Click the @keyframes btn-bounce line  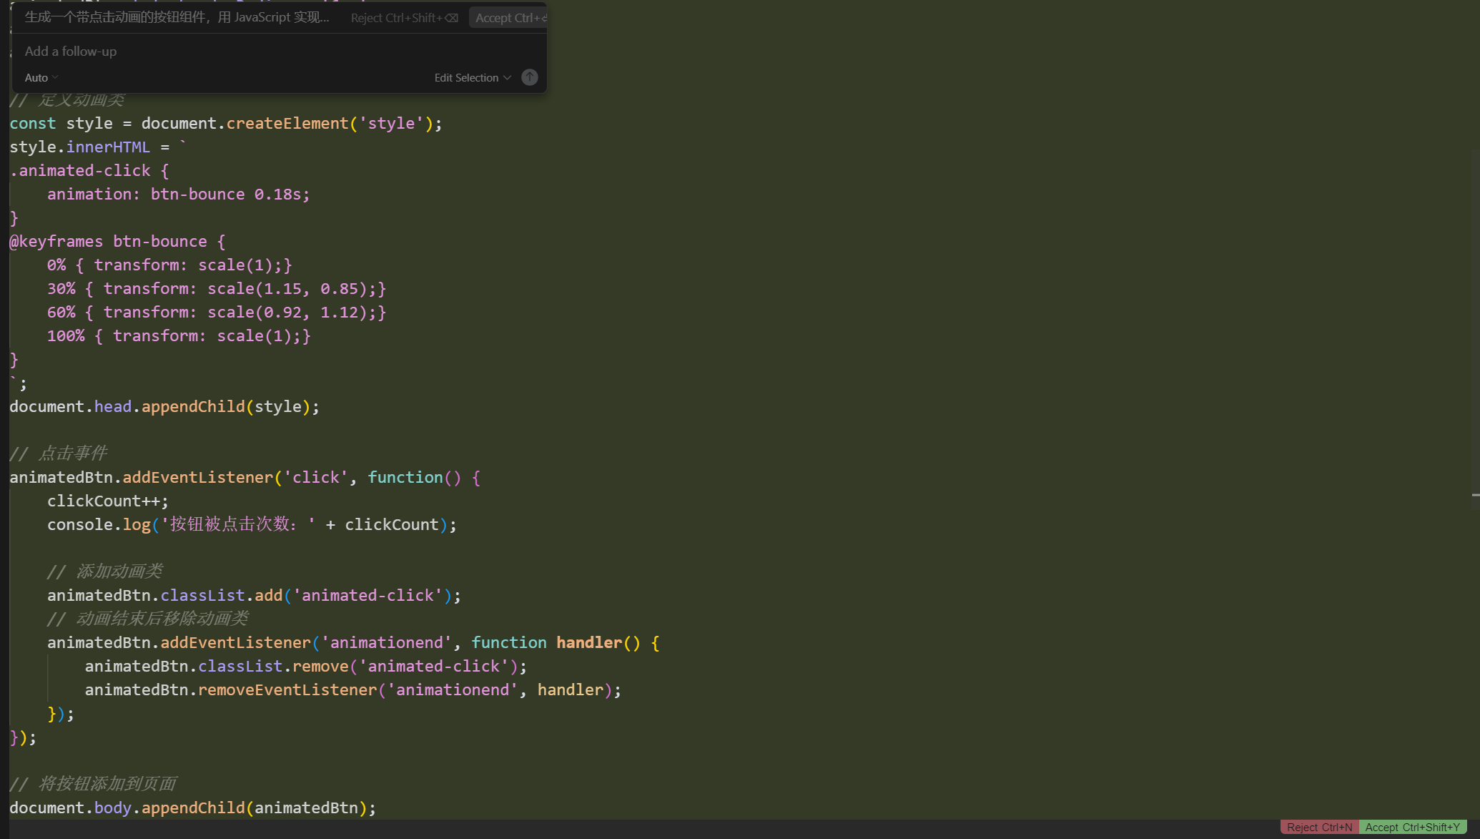tap(117, 241)
